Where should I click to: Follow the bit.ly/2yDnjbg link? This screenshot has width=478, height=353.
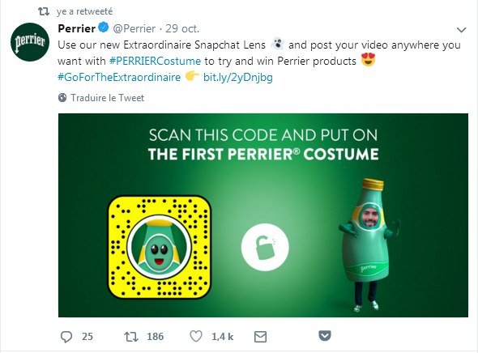[237, 77]
